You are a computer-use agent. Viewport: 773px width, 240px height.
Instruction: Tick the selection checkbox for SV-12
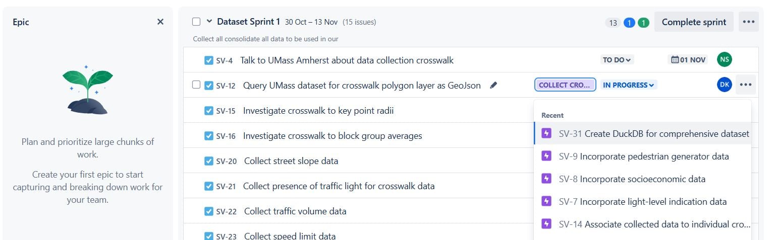pyautogui.click(x=196, y=85)
